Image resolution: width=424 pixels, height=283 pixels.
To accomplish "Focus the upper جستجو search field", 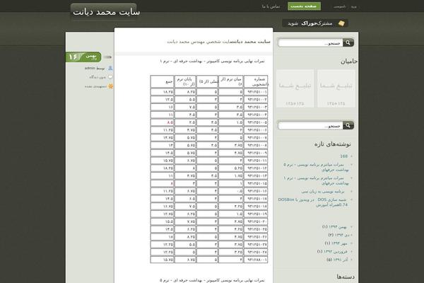I will tap(310, 42).
